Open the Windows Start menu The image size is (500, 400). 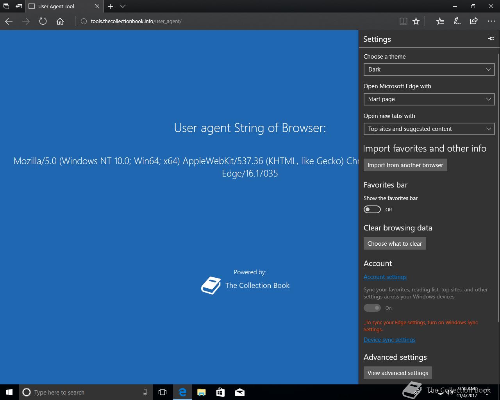[x=9, y=392]
